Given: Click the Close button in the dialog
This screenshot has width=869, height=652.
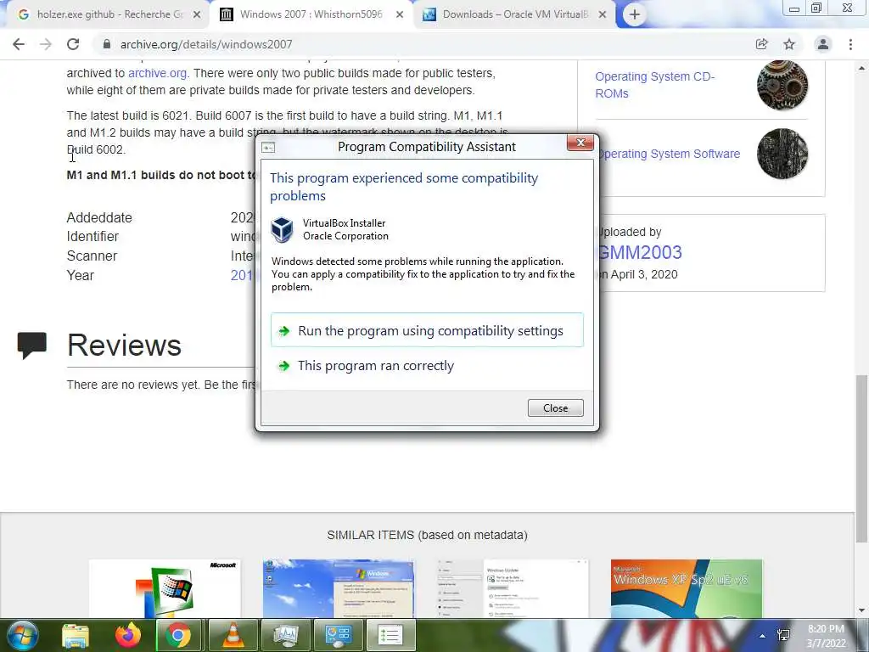Looking at the screenshot, I should pyautogui.click(x=555, y=408).
